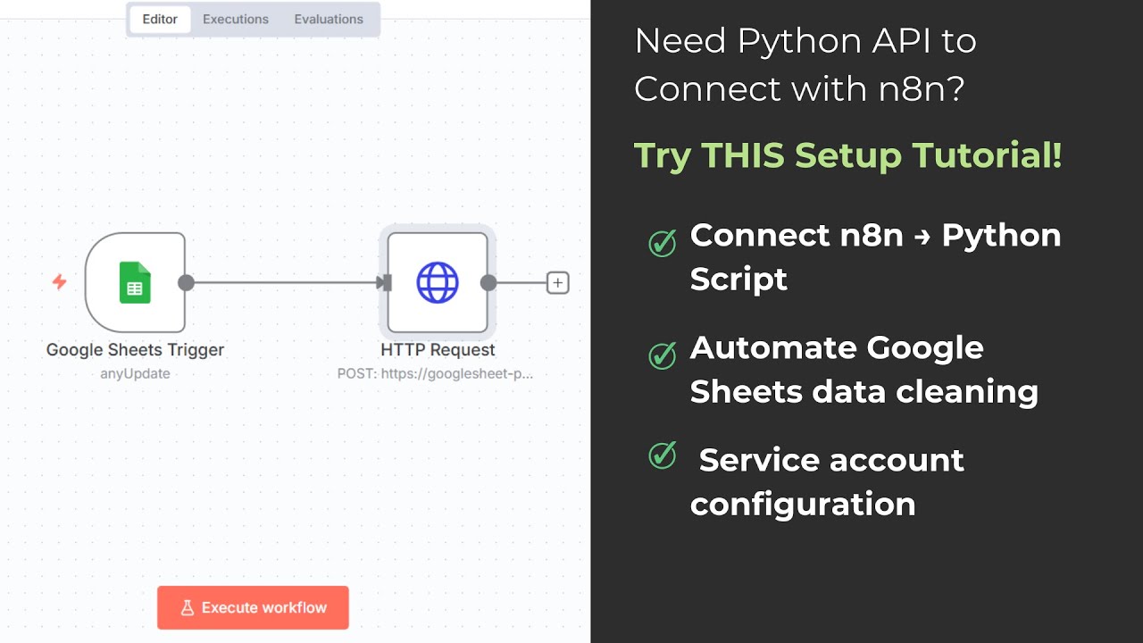The height and width of the screenshot is (643, 1143).
Task: Click the checkmark beside 'Service account configuration'
Action: pyautogui.click(x=662, y=455)
